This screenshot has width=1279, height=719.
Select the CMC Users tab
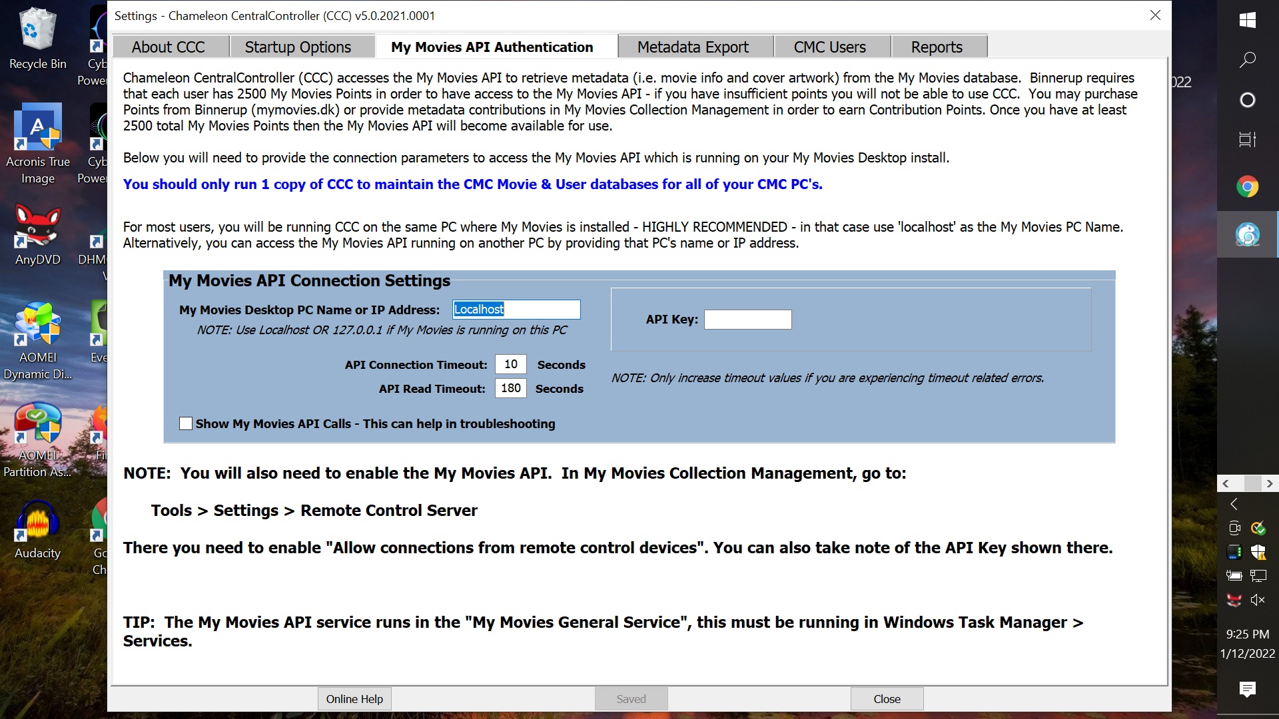point(829,47)
